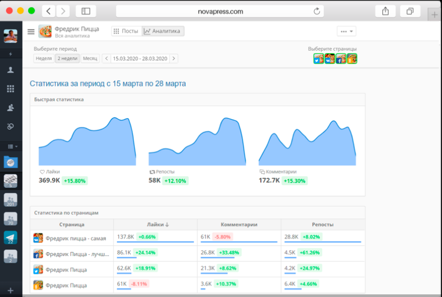Go back with Safari's back arrow

point(49,11)
